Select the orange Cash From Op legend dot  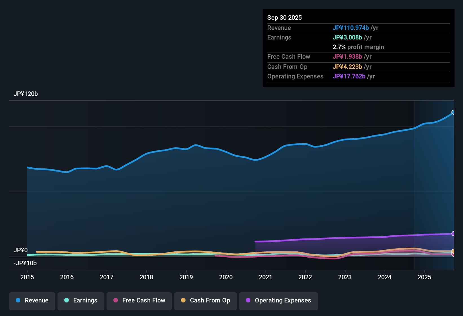pos(183,300)
